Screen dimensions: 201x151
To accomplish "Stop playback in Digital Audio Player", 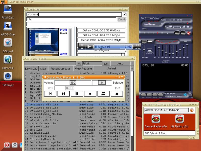I will tap(90, 94).
